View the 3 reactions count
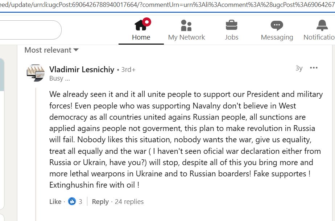Viewport: 335px width, 221px height. coord(80,202)
